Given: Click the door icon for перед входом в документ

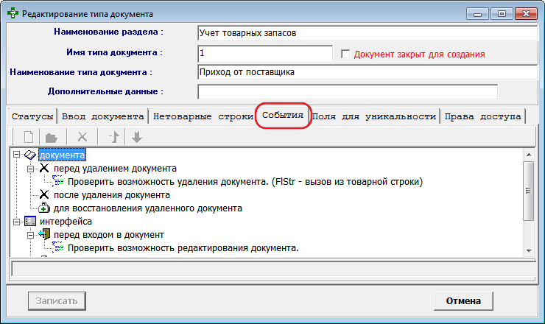Looking at the screenshot, I should (44, 234).
